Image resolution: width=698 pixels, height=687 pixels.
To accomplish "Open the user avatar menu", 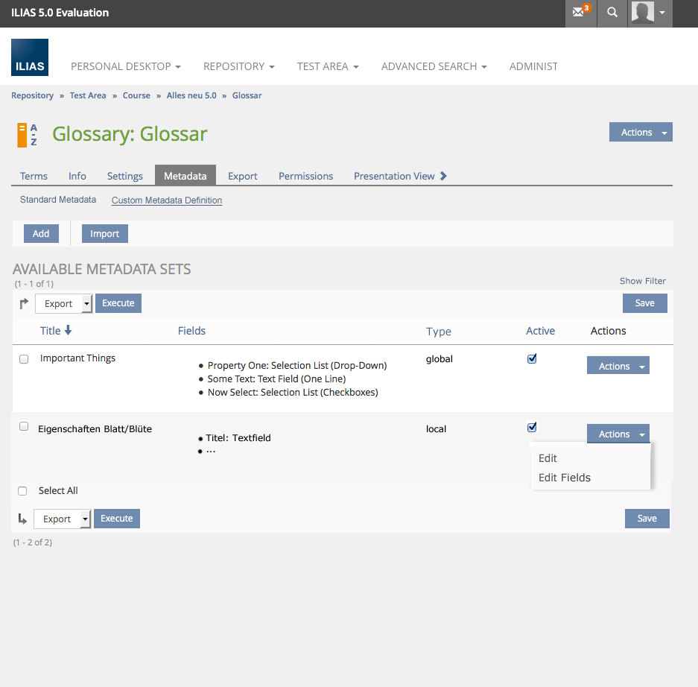I will [x=650, y=13].
